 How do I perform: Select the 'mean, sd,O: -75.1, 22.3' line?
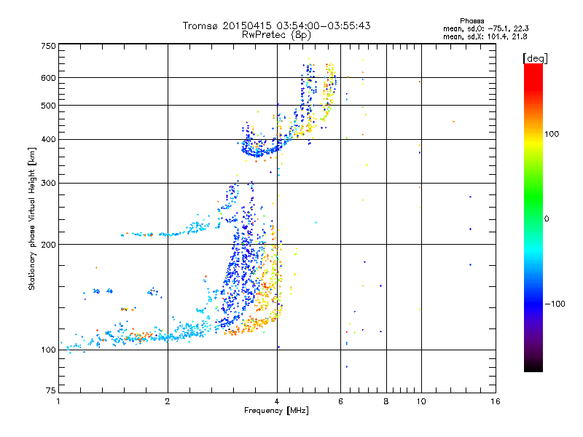point(485,28)
